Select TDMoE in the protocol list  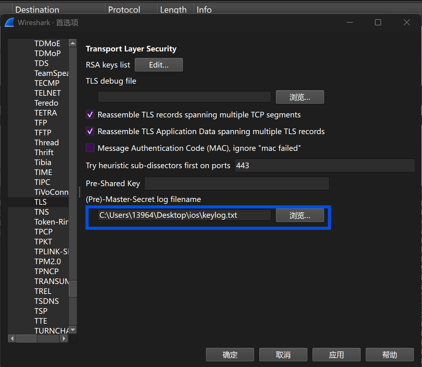coord(47,43)
